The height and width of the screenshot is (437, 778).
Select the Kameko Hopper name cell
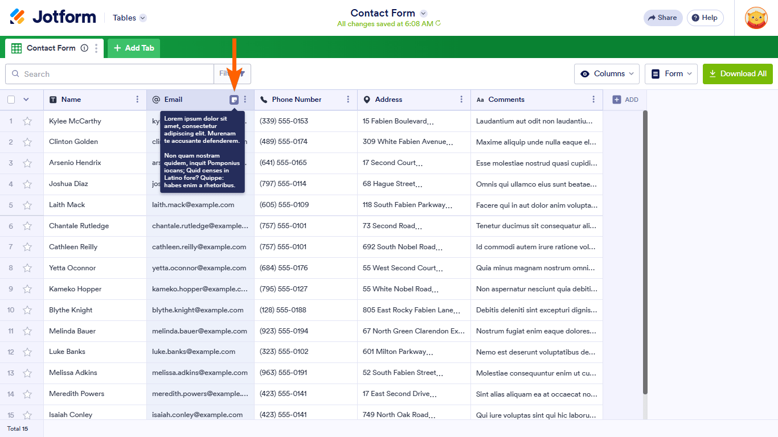point(95,290)
